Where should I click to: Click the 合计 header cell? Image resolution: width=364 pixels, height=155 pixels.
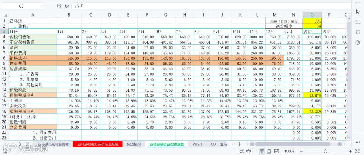[294, 31]
